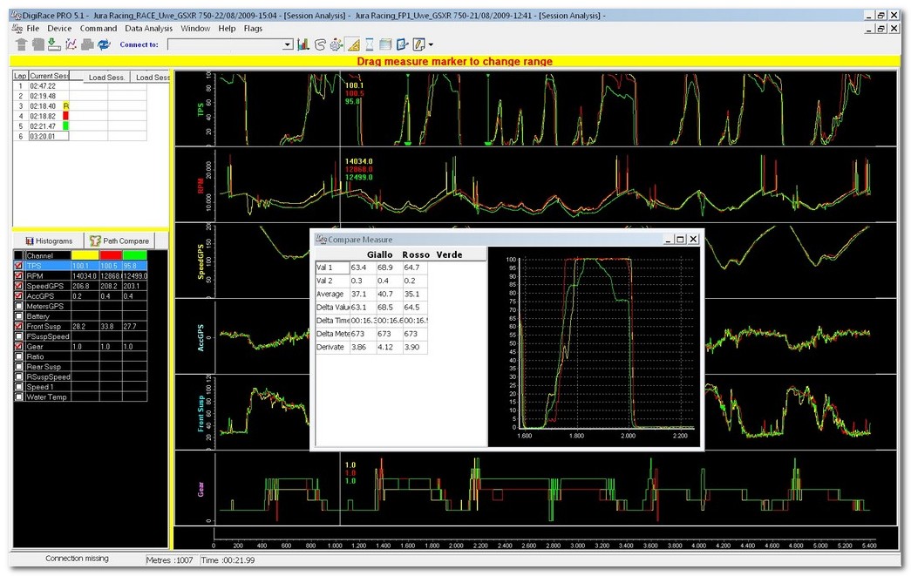Click the Histograms button

coord(48,241)
